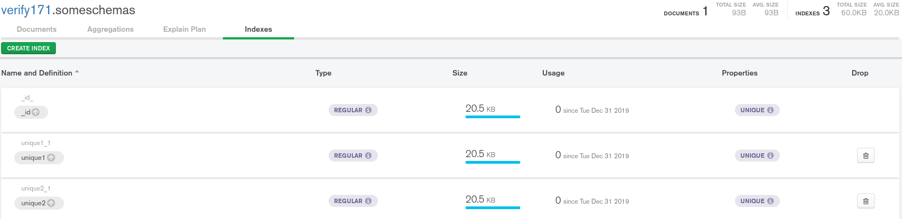This screenshot has width=902, height=219.
Task: Delete the unique1_1 index with trash icon
Action: [865, 155]
